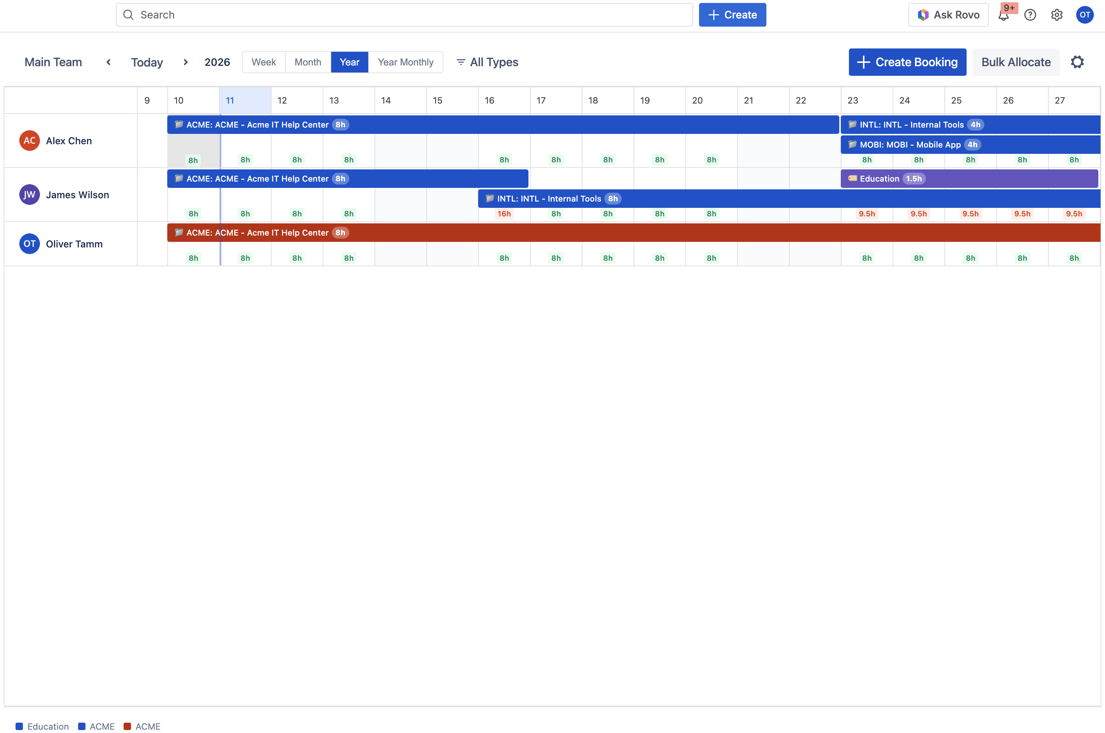Open the Main Team selector

tap(53, 62)
